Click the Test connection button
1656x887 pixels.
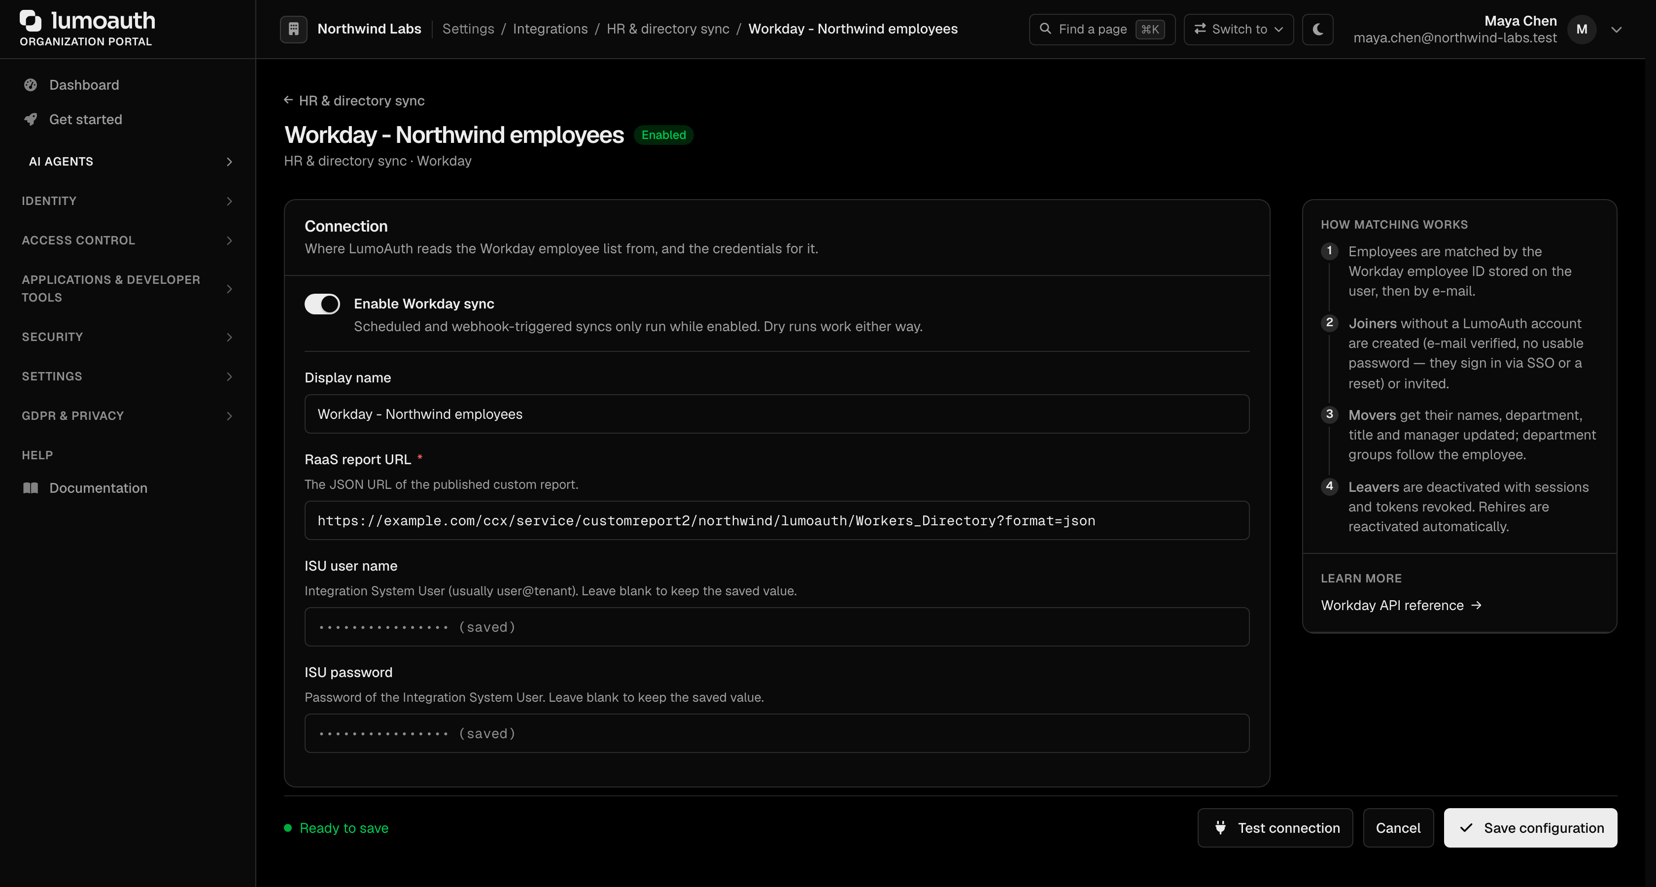1275,828
